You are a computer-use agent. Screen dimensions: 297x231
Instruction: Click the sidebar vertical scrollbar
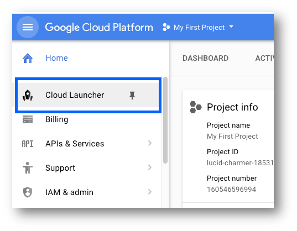click(x=165, y=120)
